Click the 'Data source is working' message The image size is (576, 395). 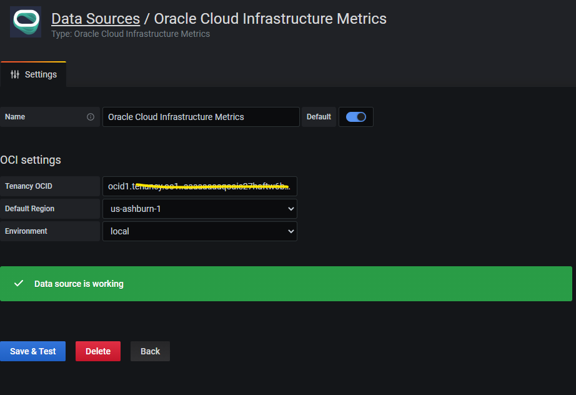pyautogui.click(x=79, y=284)
